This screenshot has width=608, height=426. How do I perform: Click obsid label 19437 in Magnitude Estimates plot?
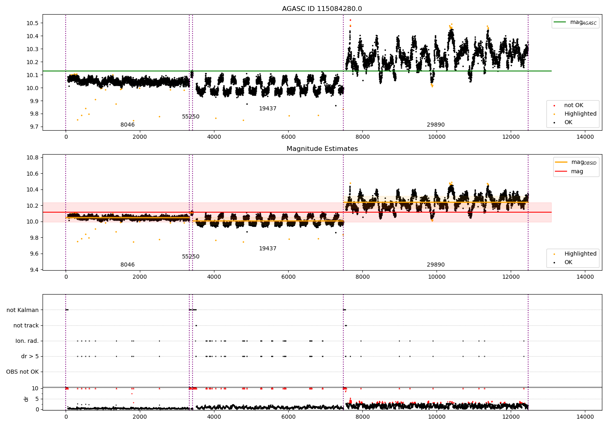[268, 249]
